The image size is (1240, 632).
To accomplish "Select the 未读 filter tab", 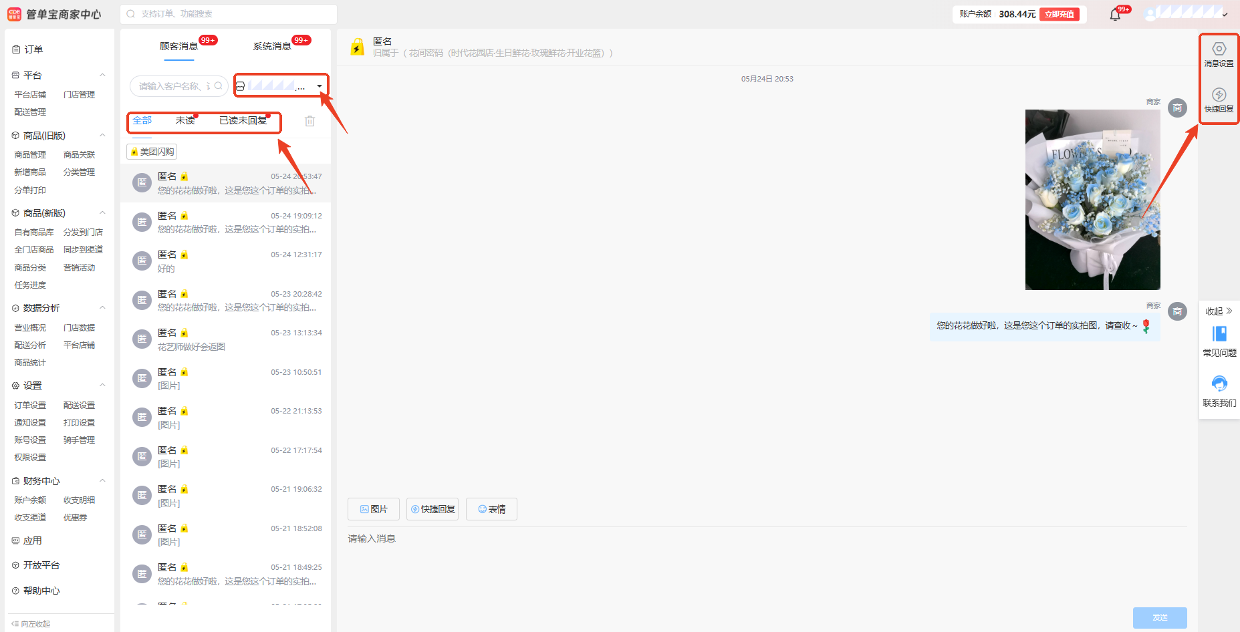I will (x=185, y=120).
